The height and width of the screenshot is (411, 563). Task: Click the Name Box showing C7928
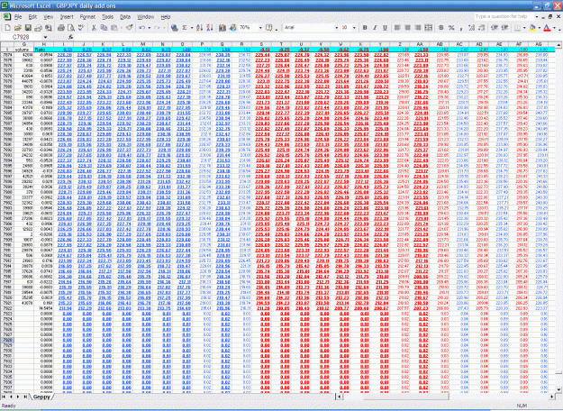22,37
